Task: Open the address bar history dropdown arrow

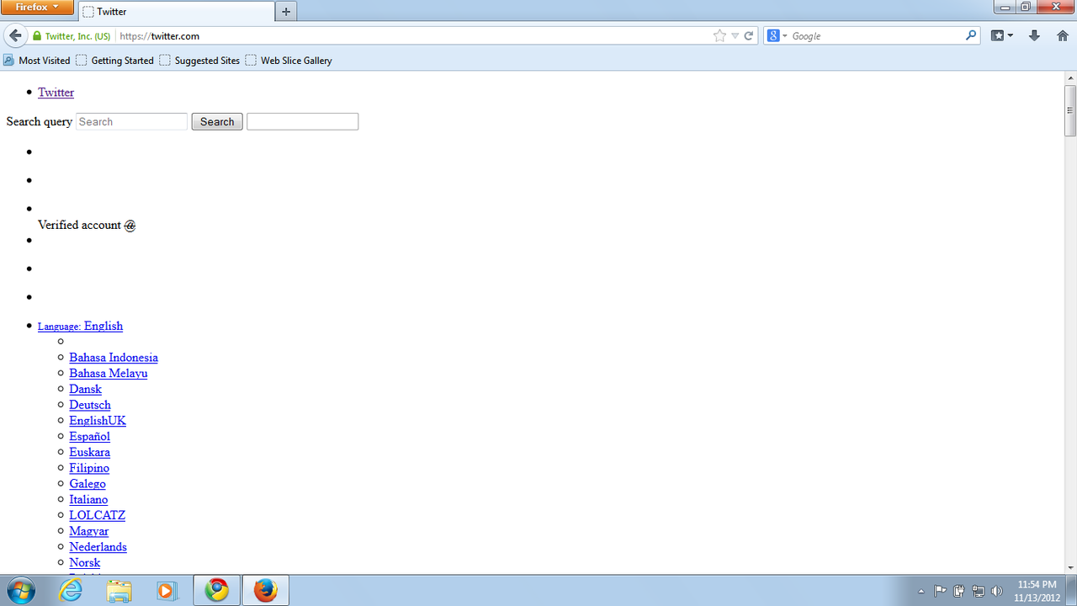Action: pyautogui.click(x=735, y=36)
